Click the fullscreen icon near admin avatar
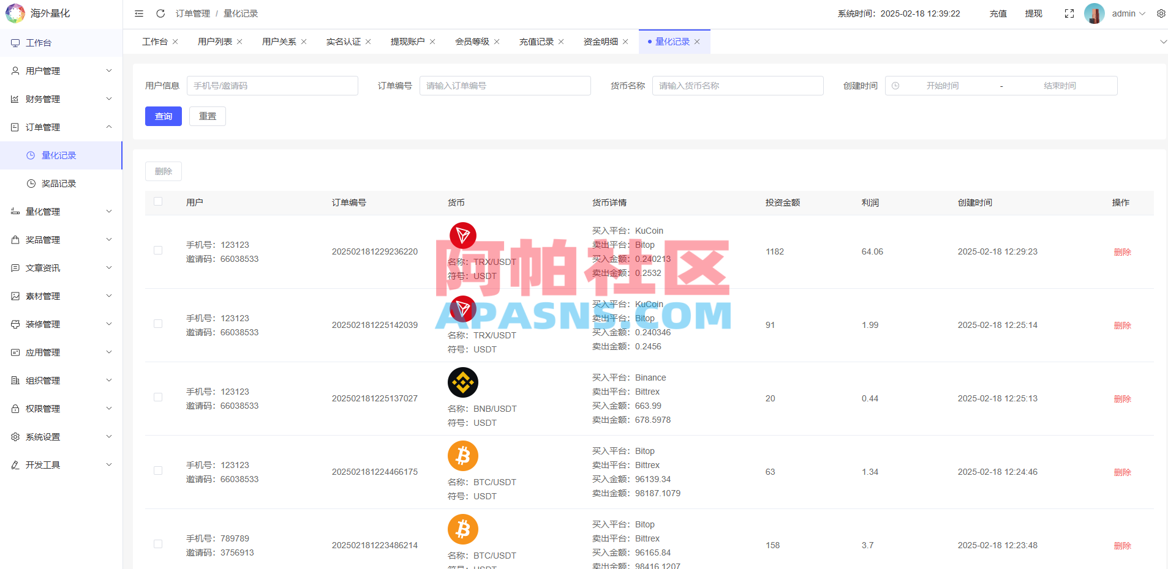This screenshot has height=569, width=1168. (x=1069, y=13)
